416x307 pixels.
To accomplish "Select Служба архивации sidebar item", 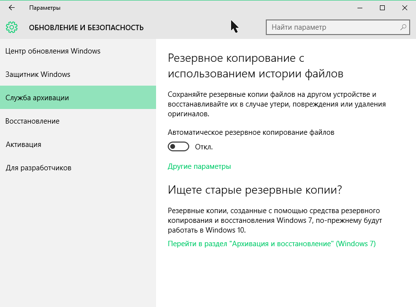I will (x=37, y=98).
